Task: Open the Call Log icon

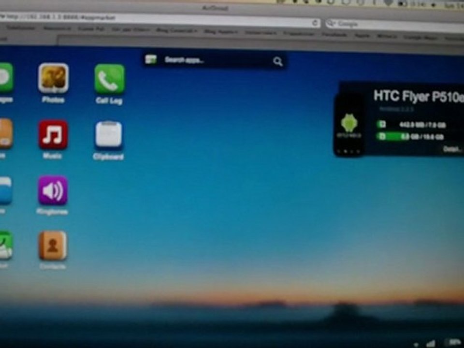Action: coord(110,79)
